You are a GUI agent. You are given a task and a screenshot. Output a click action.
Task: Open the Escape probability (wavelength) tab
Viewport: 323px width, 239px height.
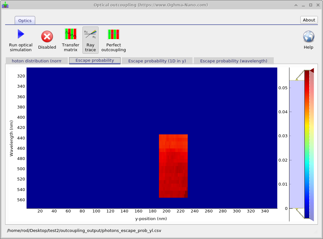coord(234,60)
